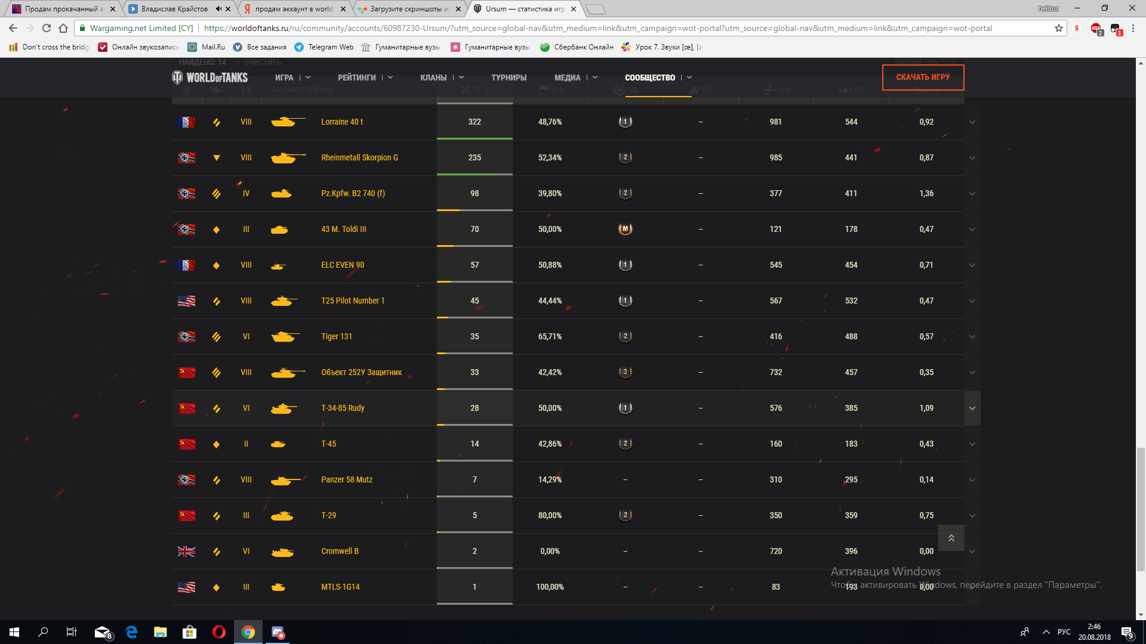
Task: Expand details for Lorraine 40 t row
Action: 972,122
